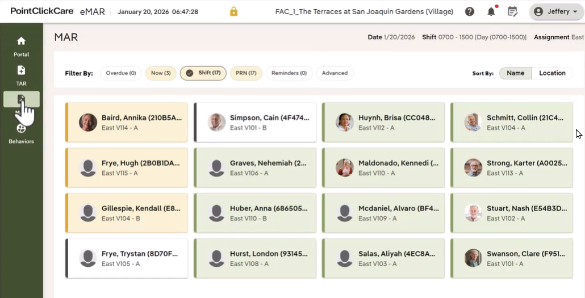Open the calendar notes icon
Image resolution: width=585 pixels, height=298 pixels.
tap(513, 11)
